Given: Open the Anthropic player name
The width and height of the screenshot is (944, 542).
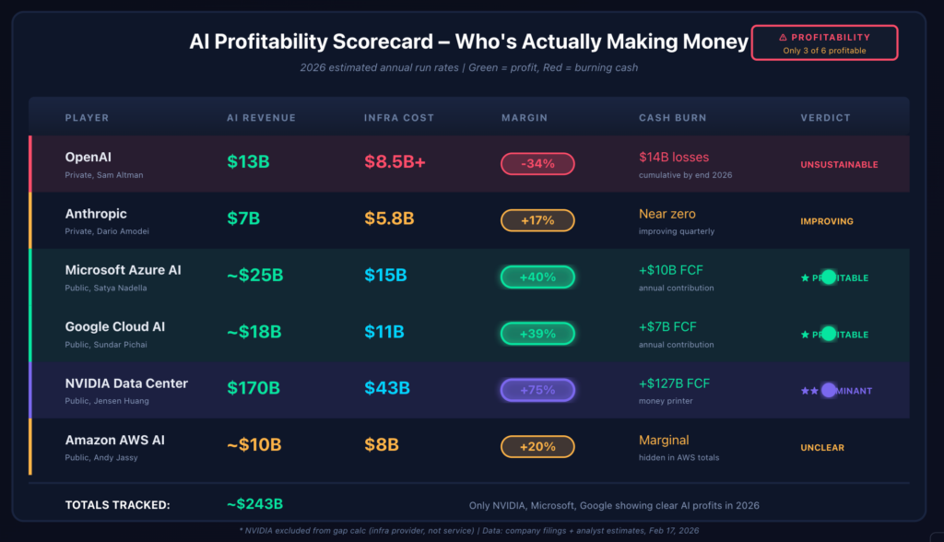Looking at the screenshot, I should (x=96, y=214).
